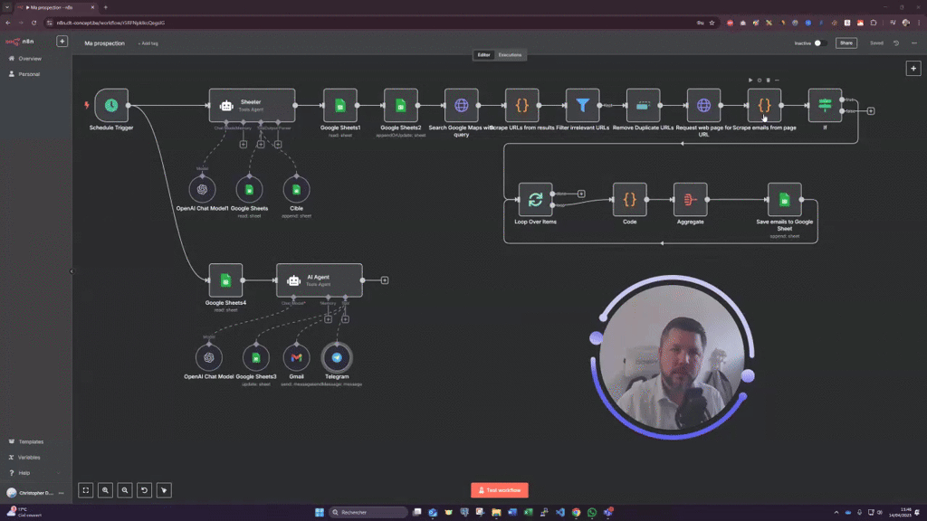Screen dimensions: 927x521
Task: Click the Rechercher taskbar search box
Action: [368, 513]
